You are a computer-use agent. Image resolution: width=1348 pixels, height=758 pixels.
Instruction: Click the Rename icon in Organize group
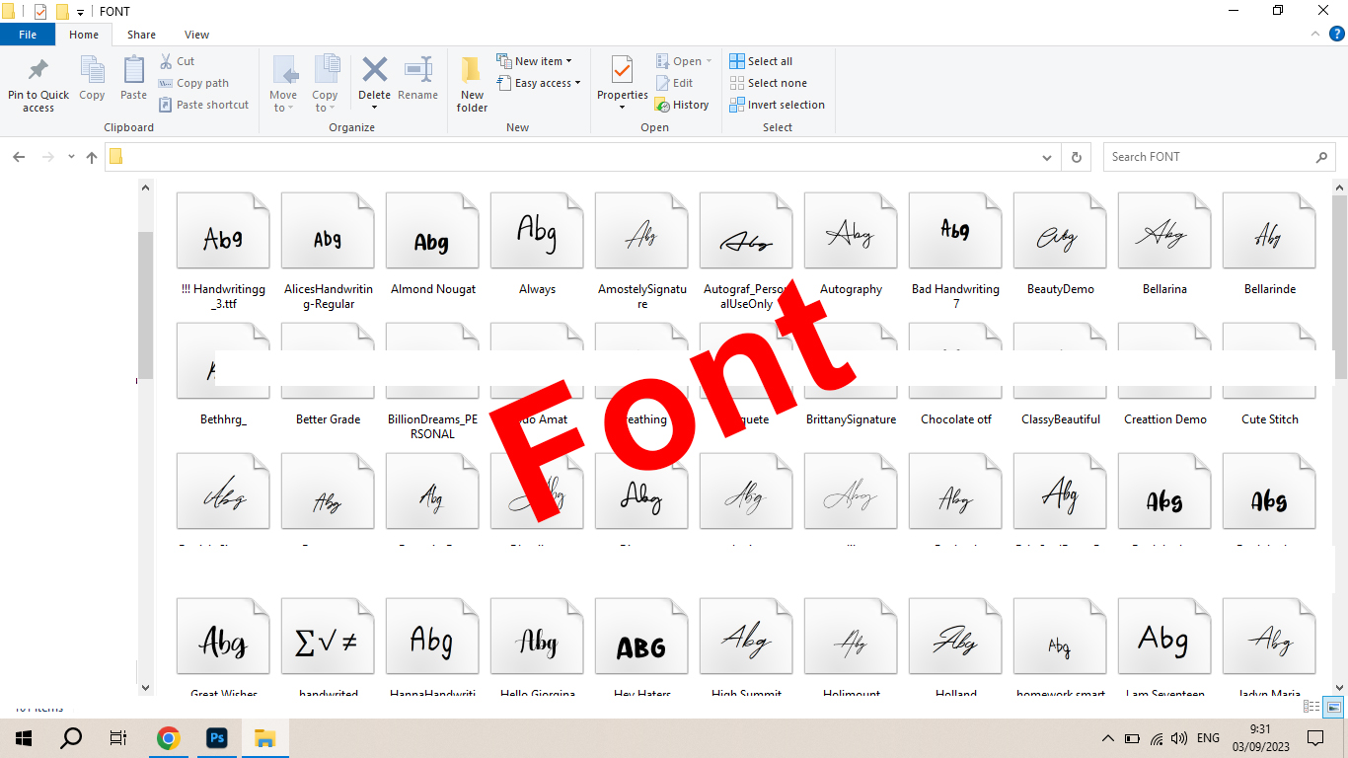[x=417, y=71]
